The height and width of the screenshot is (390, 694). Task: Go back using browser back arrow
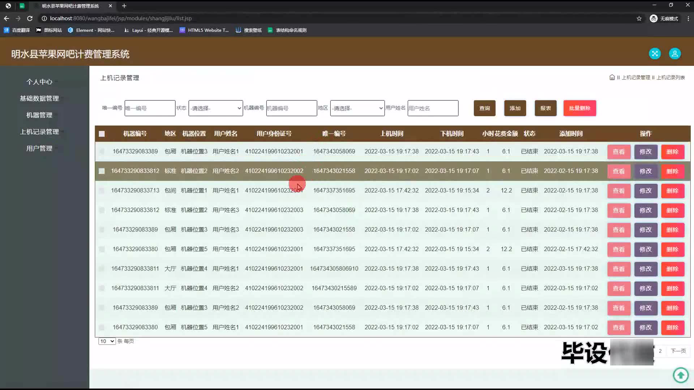point(7,18)
